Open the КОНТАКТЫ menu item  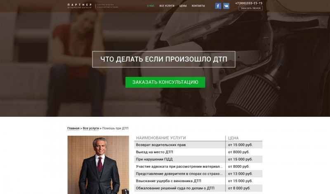(x=198, y=6)
